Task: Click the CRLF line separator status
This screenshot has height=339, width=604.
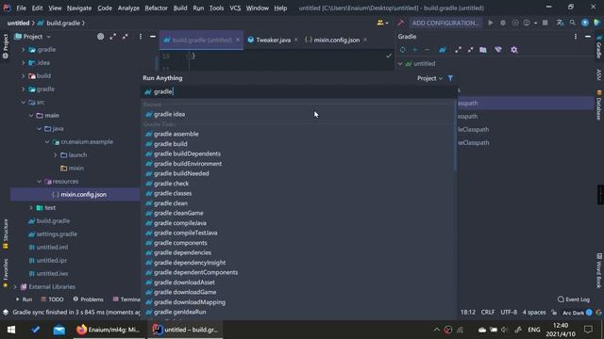Action: point(488,312)
